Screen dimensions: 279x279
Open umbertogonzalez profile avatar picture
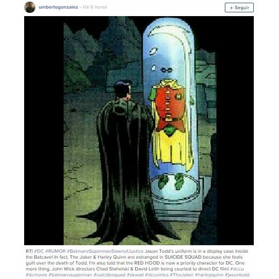(30, 8)
